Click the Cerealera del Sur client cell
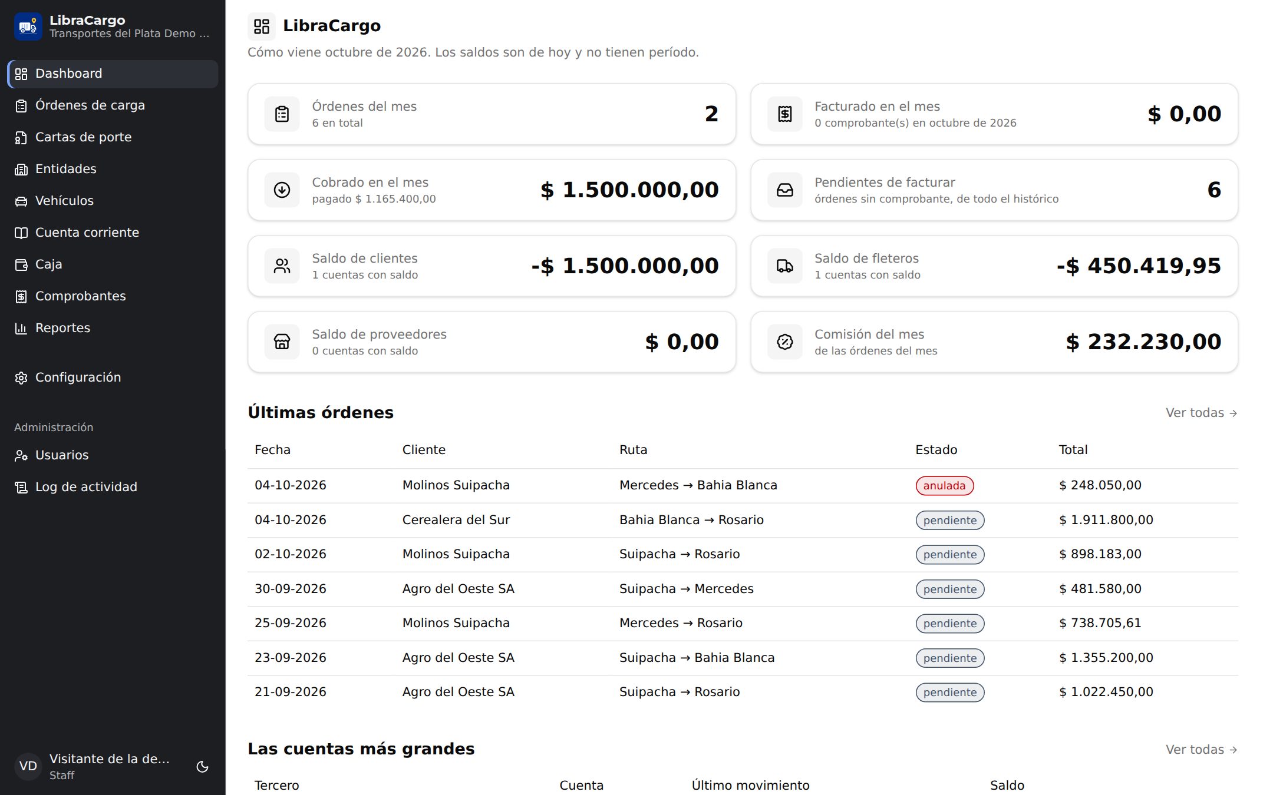Image resolution: width=1273 pixels, height=795 pixels. coord(456,520)
